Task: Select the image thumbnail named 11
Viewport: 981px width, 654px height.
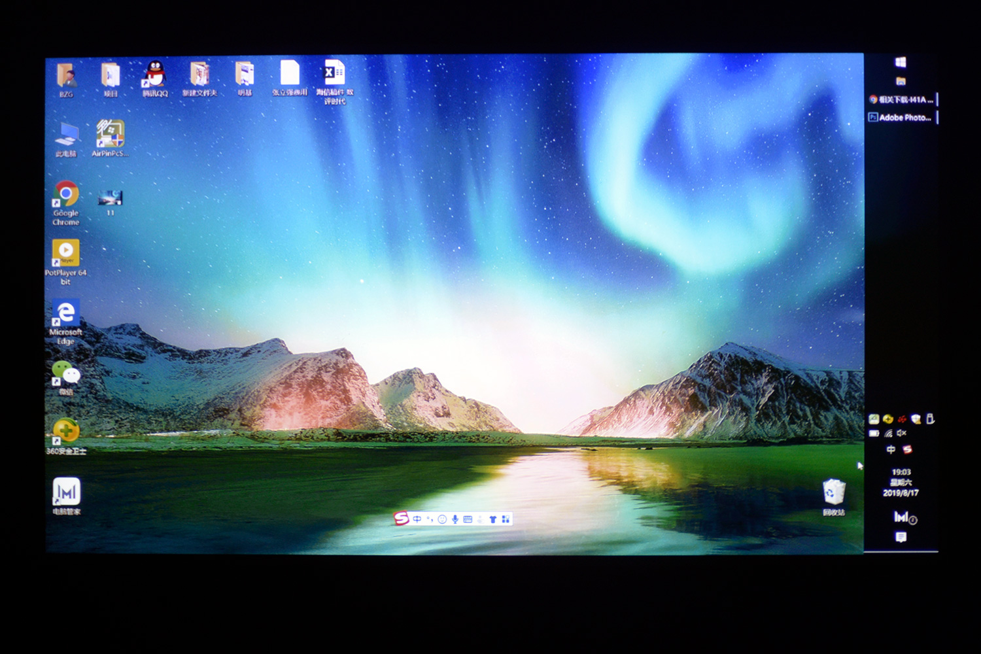Action: 110,197
